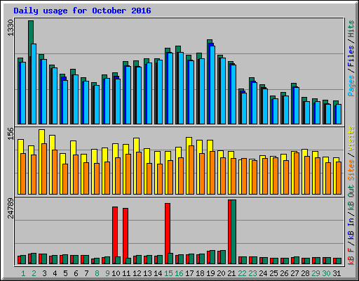Click day 21 on the x-axis
The image size is (359, 281).
[231, 273]
